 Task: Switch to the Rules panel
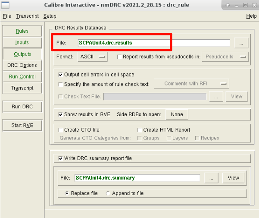point(22,31)
